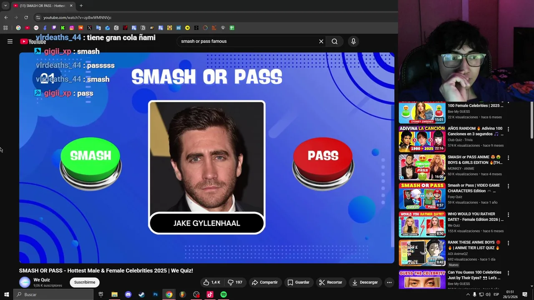This screenshot has height=300, width=534.
Task: Open the Notion bookmark icon
Action: tap(143, 28)
